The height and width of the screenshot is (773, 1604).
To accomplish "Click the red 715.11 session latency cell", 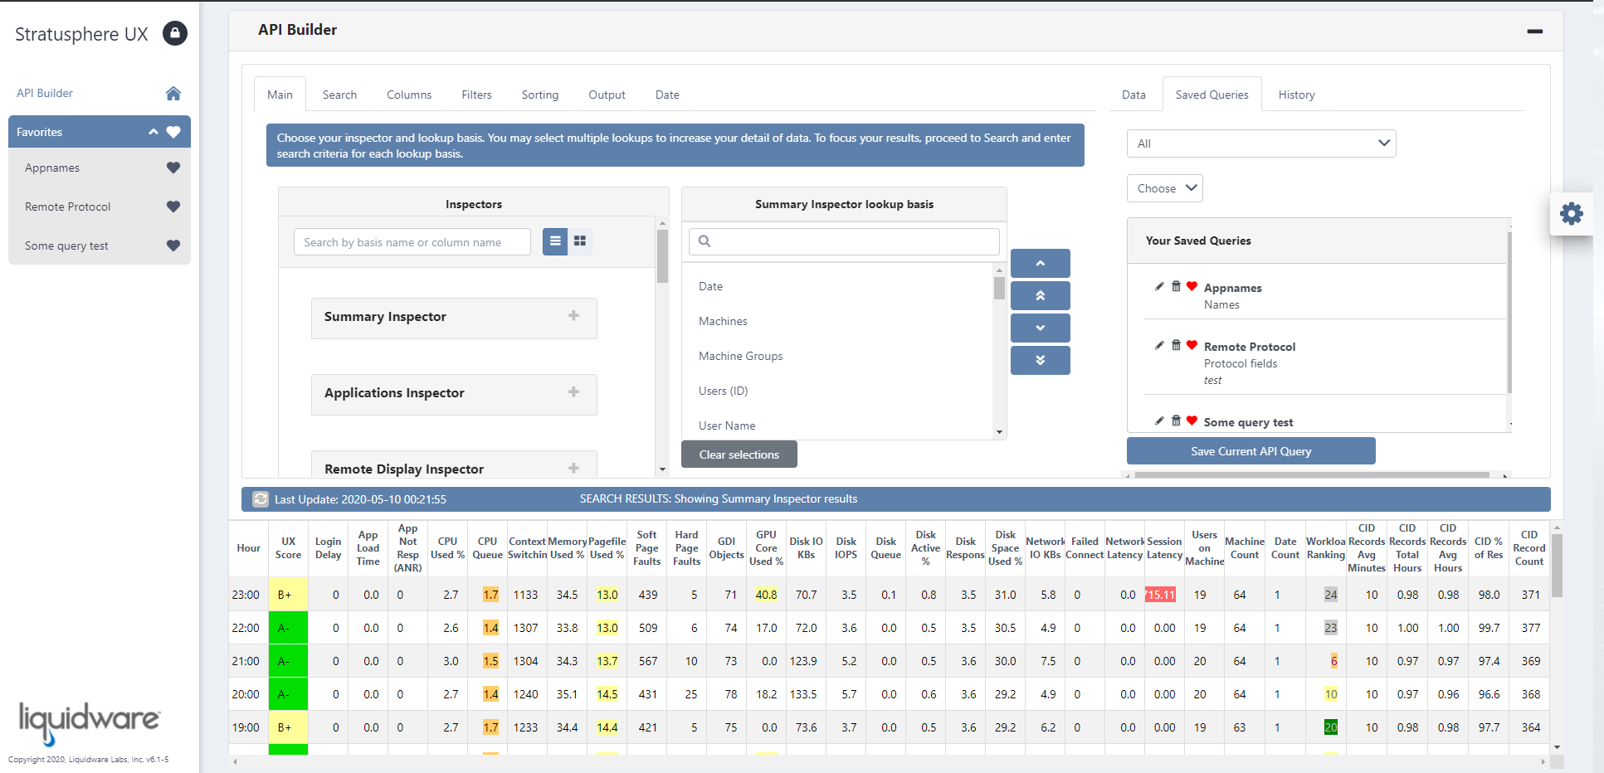I will [x=1160, y=595].
